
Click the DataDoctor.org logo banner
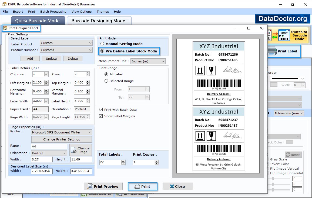click(x=283, y=19)
